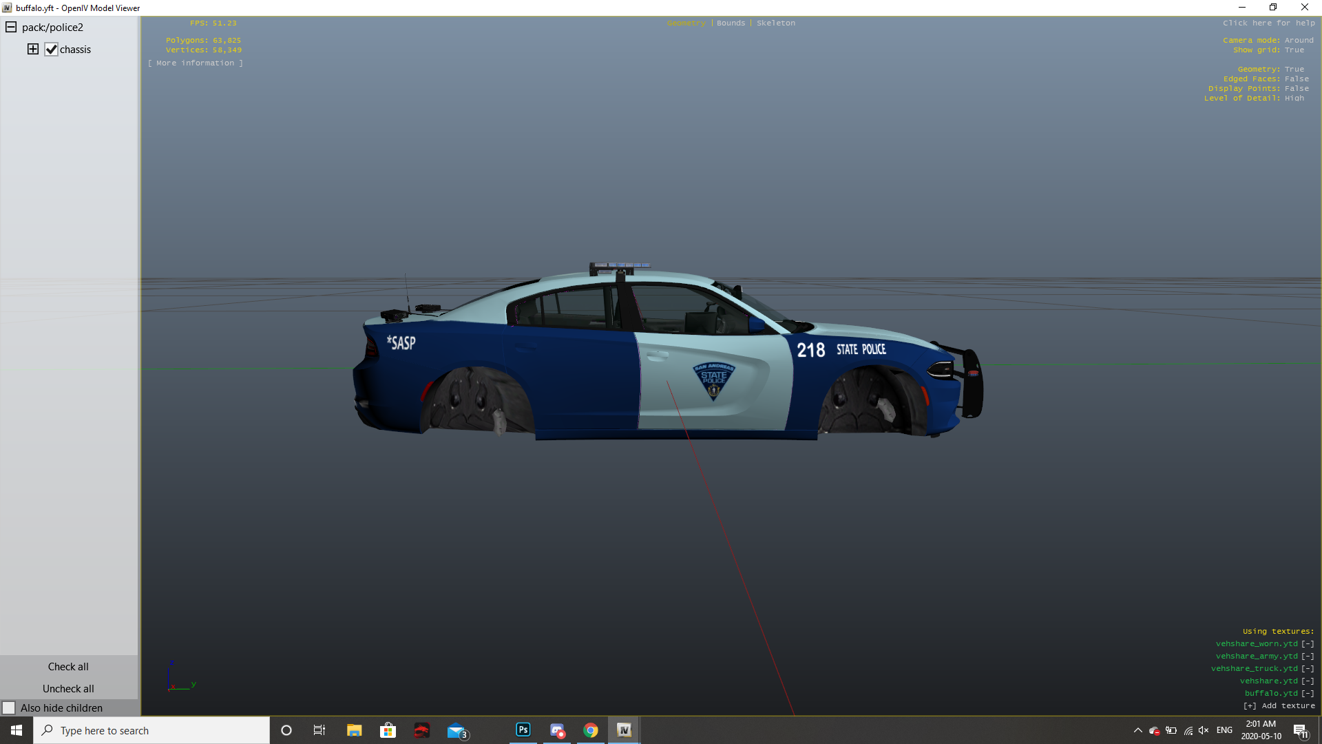The width and height of the screenshot is (1322, 744).
Task: Click the Uncheck all button
Action: pos(68,688)
